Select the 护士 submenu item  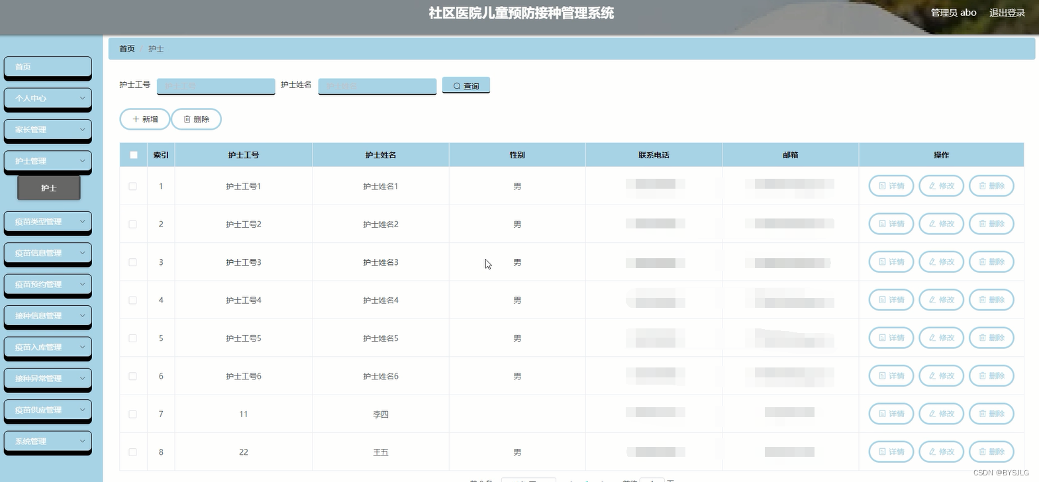point(49,188)
